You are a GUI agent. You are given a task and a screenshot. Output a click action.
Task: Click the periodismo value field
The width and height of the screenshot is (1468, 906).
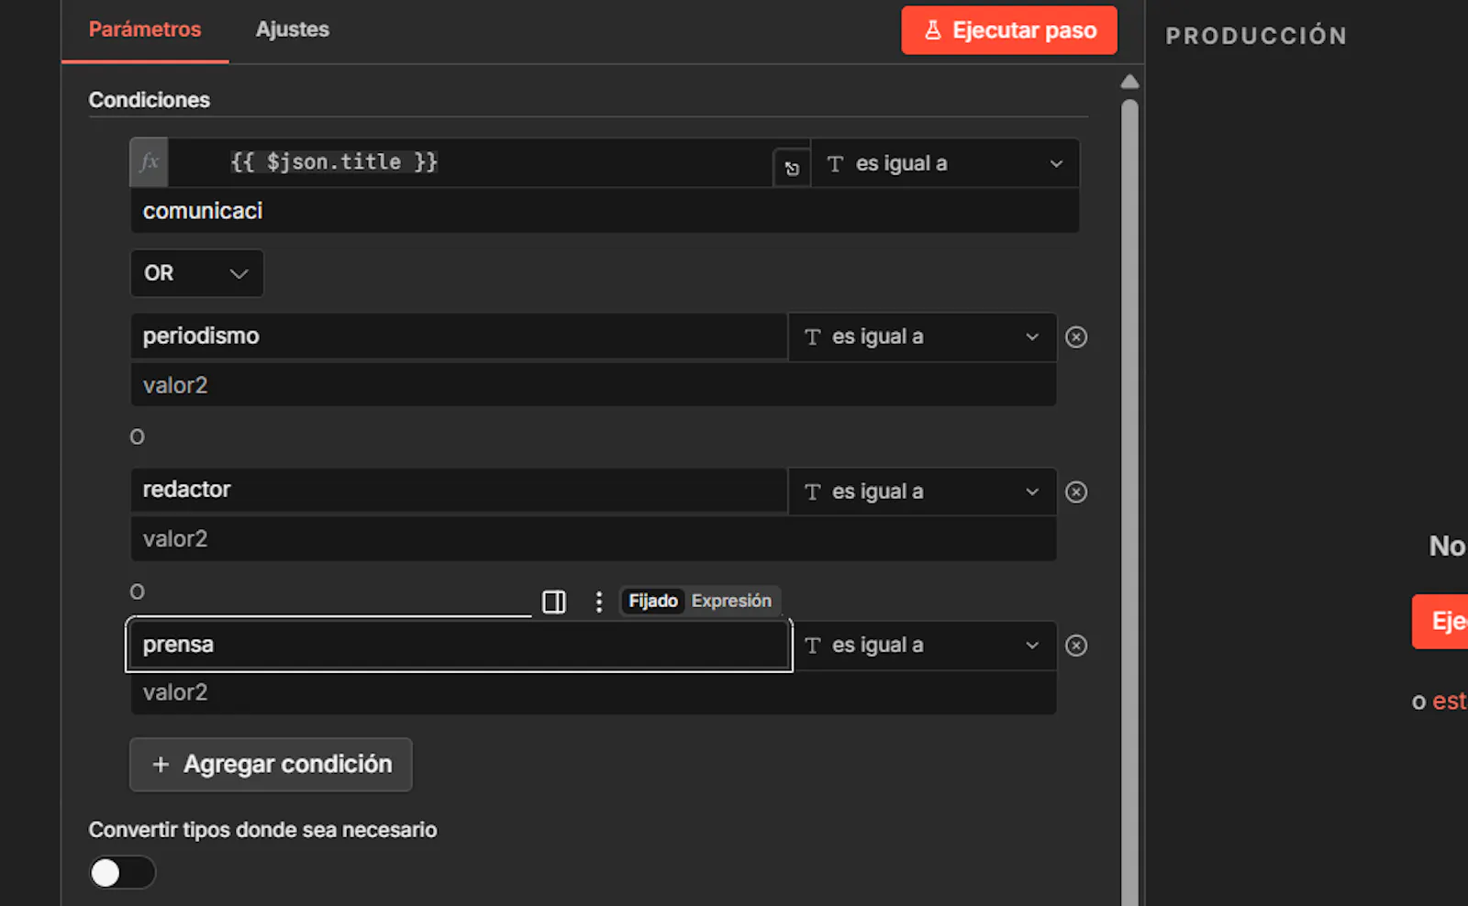459,336
